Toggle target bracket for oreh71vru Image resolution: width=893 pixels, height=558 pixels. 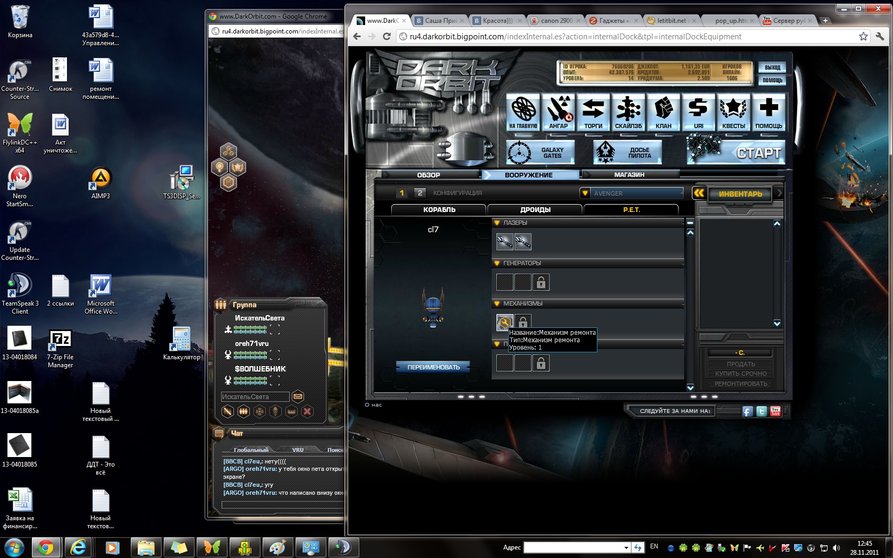point(275,355)
